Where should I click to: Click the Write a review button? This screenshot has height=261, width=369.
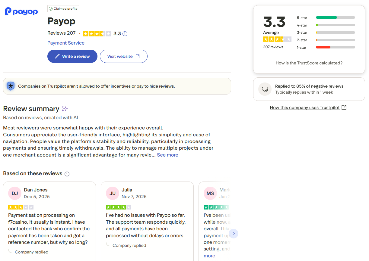click(72, 56)
